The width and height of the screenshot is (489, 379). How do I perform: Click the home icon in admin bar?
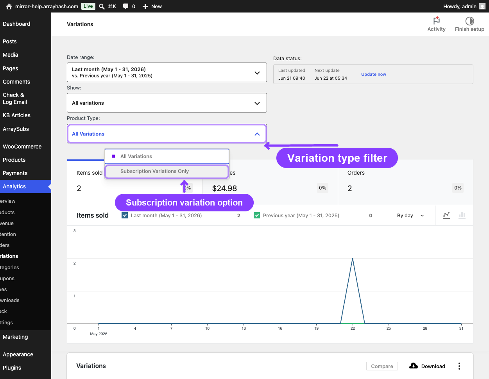(x=9, y=6)
